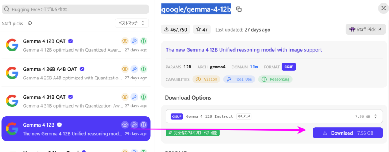Download the 7.56 GB model
This screenshot has height=152, width=389.
348,133
